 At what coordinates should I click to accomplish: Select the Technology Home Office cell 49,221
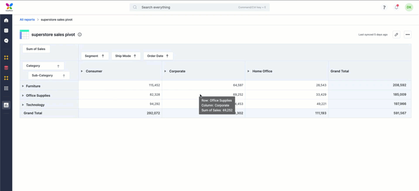pyautogui.click(x=287, y=104)
